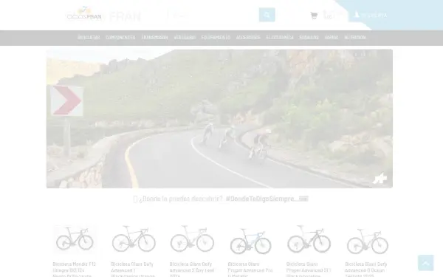
Task: Click the magnifier search button
Action: click(267, 15)
